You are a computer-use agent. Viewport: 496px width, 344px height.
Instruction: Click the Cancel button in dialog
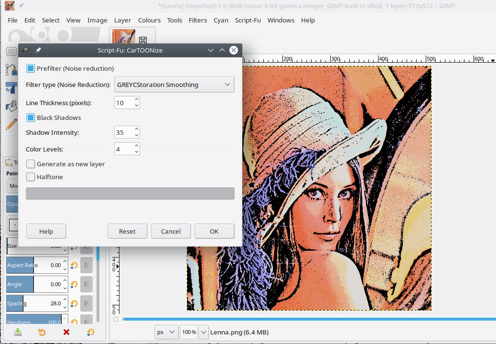pyautogui.click(x=171, y=231)
